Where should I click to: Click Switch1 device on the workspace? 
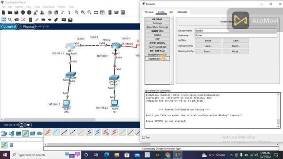pyautogui.click(x=114, y=78)
